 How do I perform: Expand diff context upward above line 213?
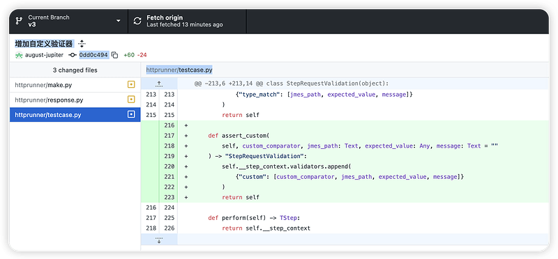pos(159,84)
